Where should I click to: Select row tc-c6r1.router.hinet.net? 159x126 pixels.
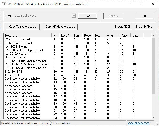point(77,43)
